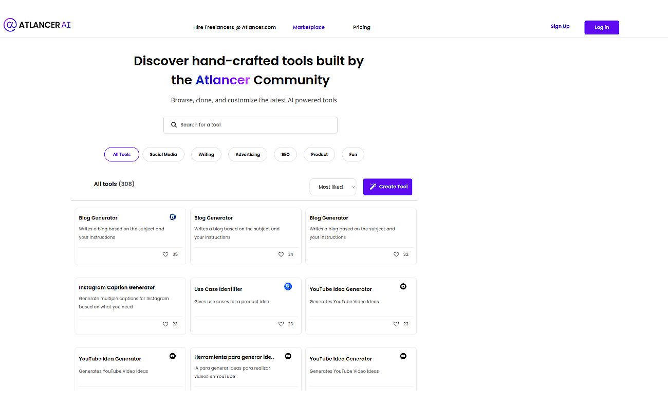Like the Blog Generator with 35 likes
Image resolution: width=668 pixels, height=405 pixels.
[x=165, y=254]
